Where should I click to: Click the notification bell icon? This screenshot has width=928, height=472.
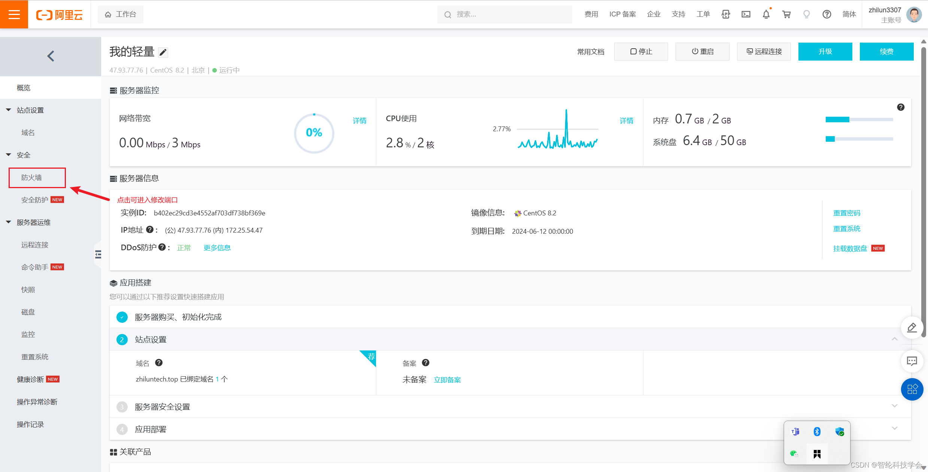(766, 14)
